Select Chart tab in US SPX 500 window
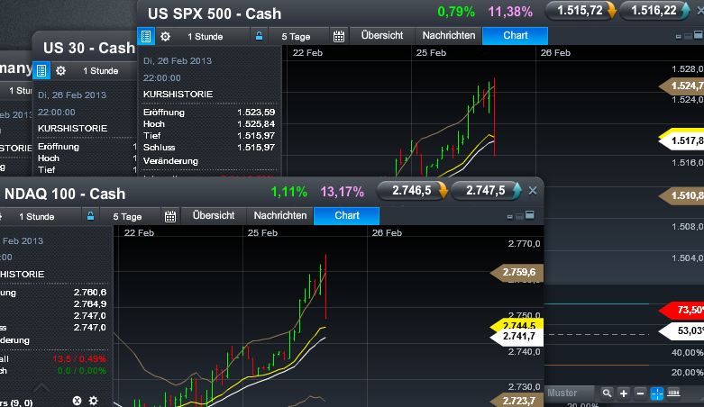The height and width of the screenshot is (407, 704). click(516, 35)
